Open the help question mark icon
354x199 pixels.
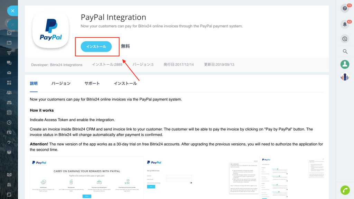[345, 8]
